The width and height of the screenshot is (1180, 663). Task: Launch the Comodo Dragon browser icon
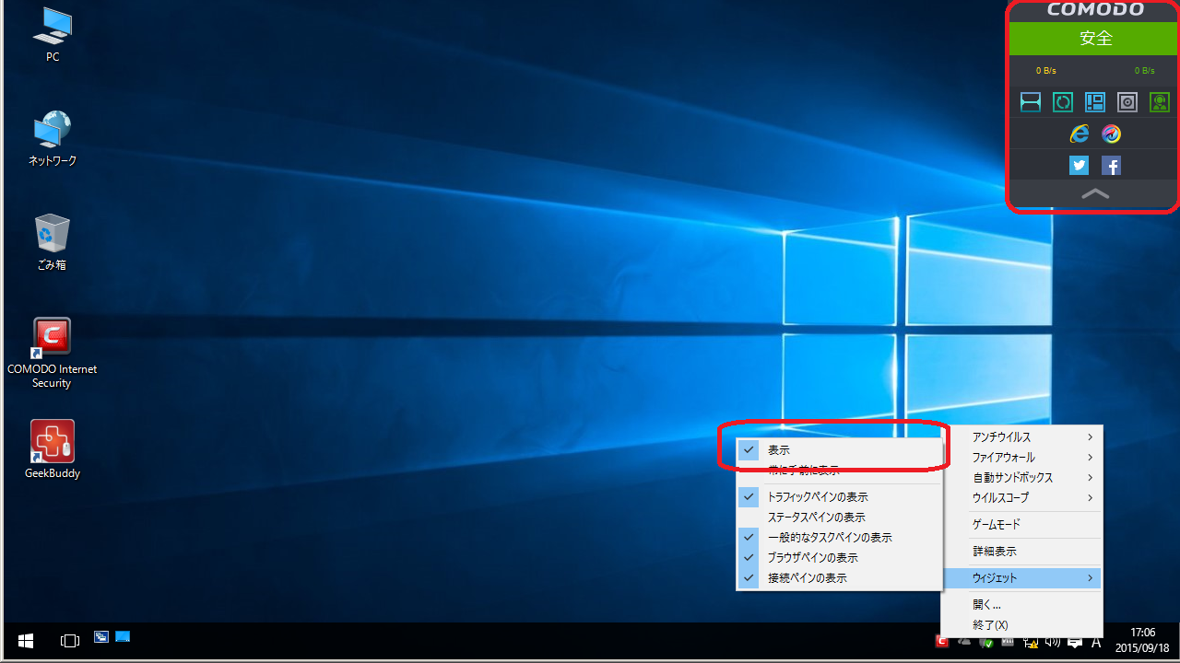(1112, 134)
